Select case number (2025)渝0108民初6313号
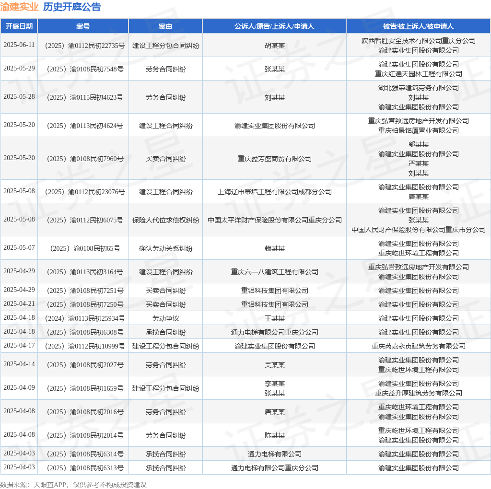 85,468
